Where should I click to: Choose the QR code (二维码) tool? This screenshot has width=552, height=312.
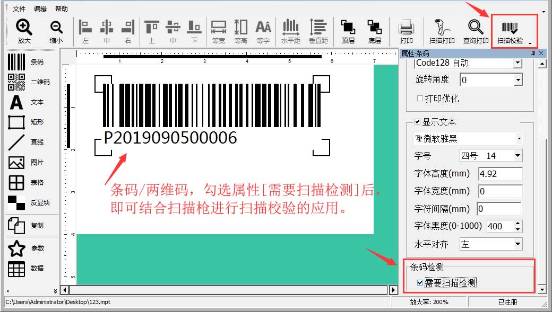click(16, 82)
